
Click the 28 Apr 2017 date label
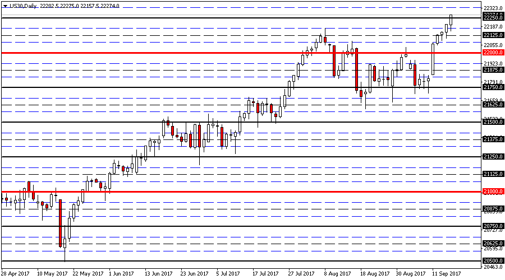click(x=15, y=274)
